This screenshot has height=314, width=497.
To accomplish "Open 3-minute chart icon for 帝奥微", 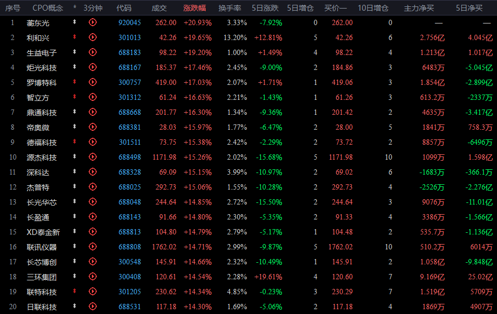I will [x=92, y=127].
